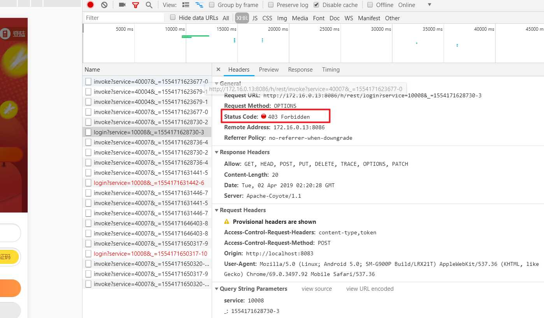This screenshot has width=544, height=318.
Task: Click the warning icon beside Provisional headers
Action: click(227, 221)
